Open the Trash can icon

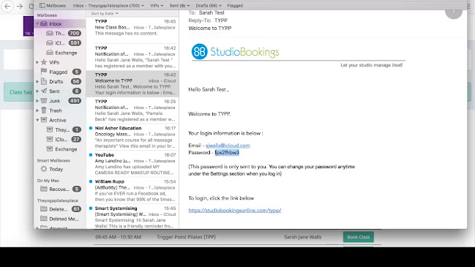coord(44,110)
